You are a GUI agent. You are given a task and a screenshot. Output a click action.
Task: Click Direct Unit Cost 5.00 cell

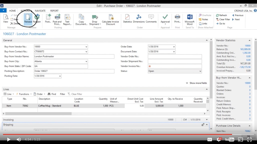point(134,106)
